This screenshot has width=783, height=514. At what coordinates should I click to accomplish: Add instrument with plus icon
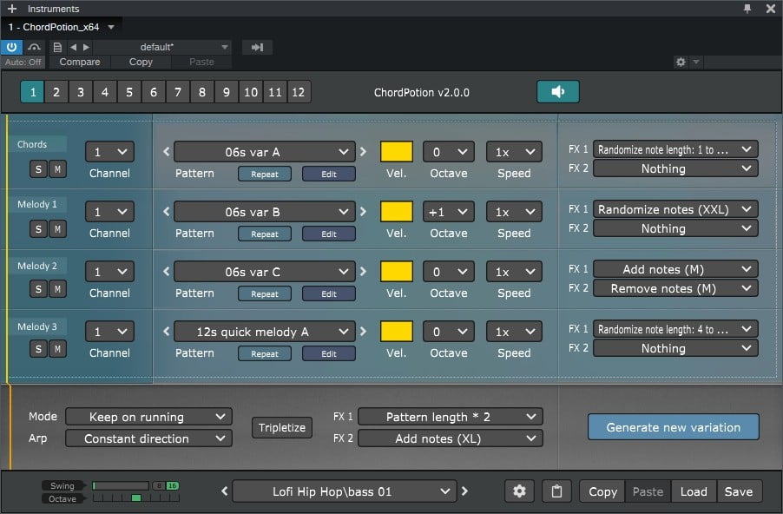pyautogui.click(x=12, y=9)
